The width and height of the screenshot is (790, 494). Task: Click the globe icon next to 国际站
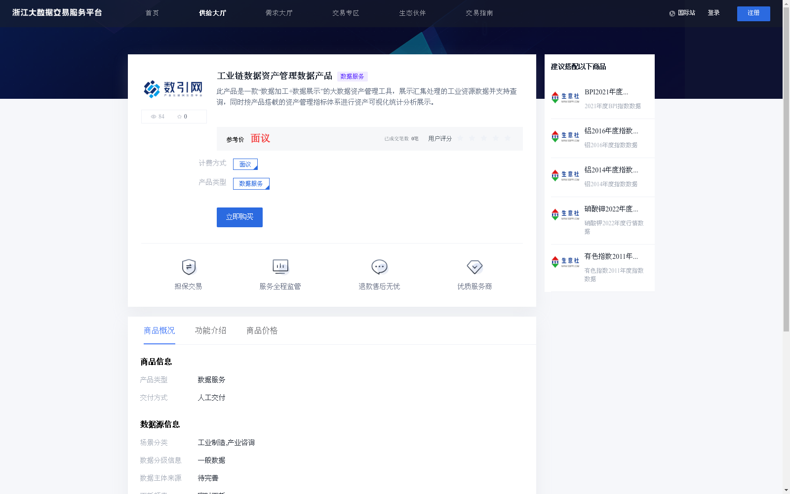pos(672,13)
